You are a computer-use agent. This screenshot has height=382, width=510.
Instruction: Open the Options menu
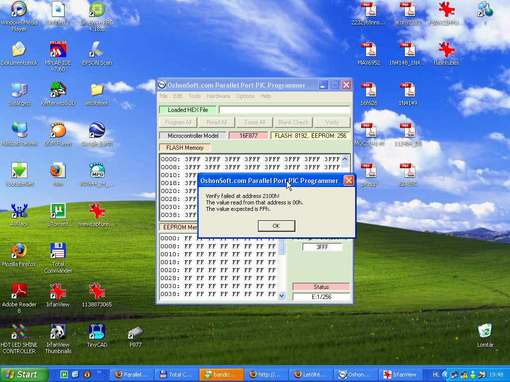coord(245,96)
